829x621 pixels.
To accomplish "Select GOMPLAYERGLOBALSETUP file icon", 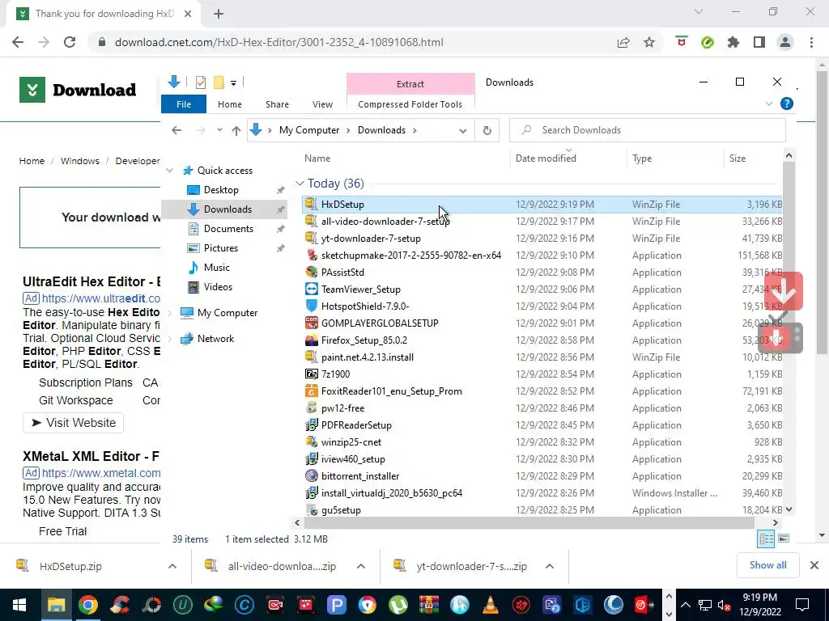I will (x=312, y=323).
